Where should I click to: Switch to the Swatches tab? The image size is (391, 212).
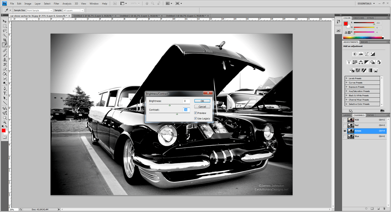click(358, 18)
